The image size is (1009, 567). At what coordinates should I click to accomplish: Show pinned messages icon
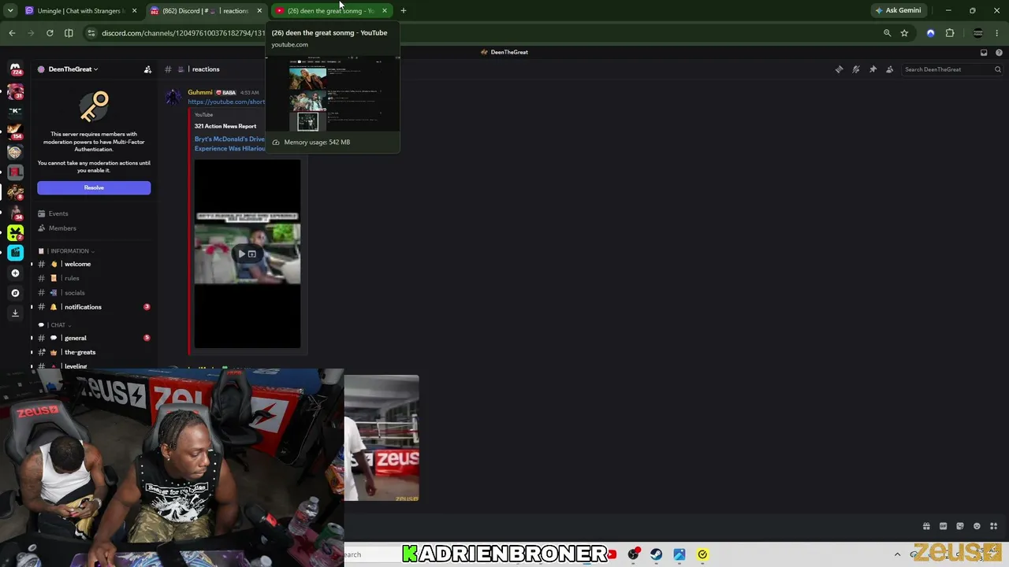tap(873, 69)
